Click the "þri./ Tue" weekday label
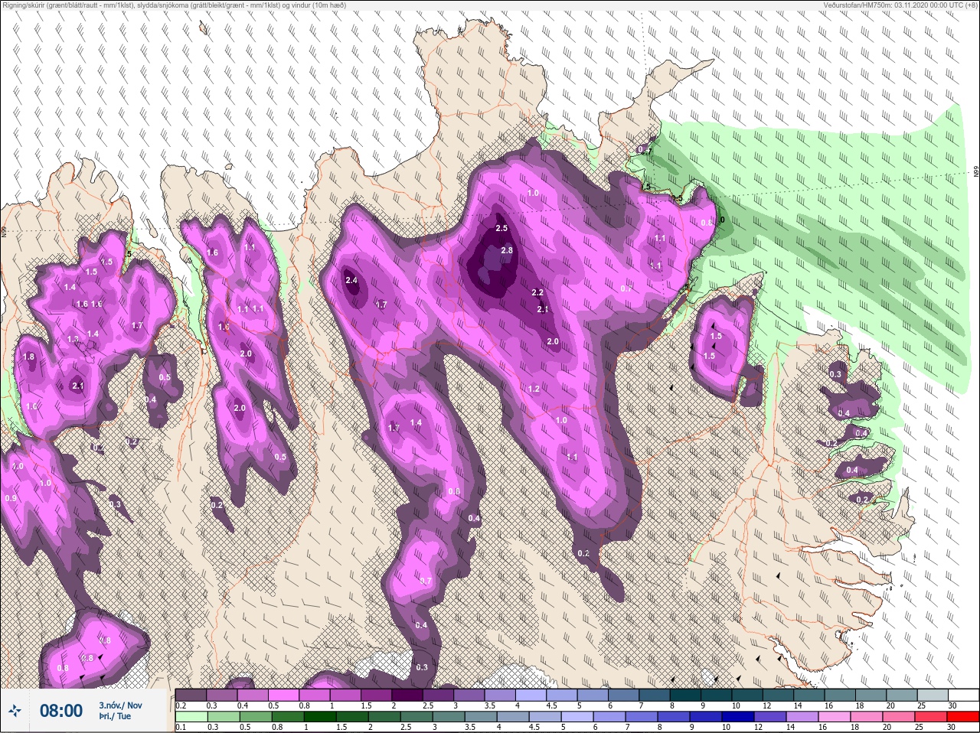980x733 pixels. point(115,716)
